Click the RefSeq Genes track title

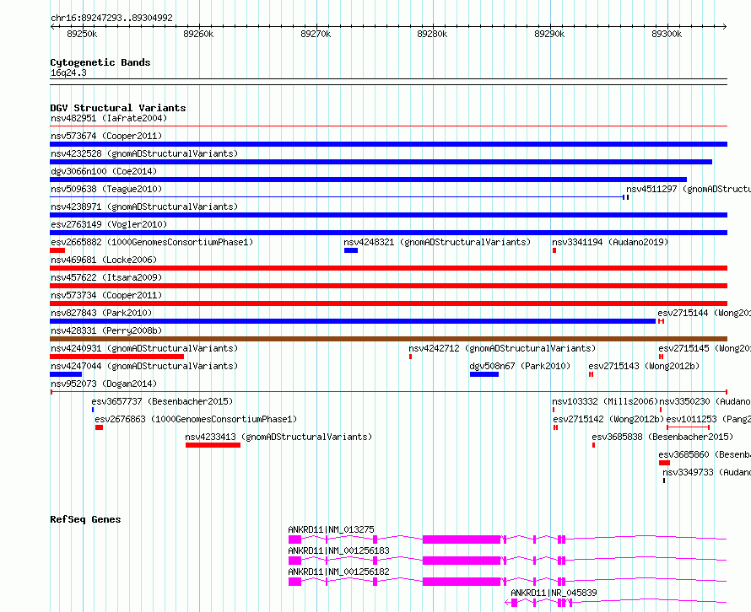pyautogui.click(x=85, y=519)
